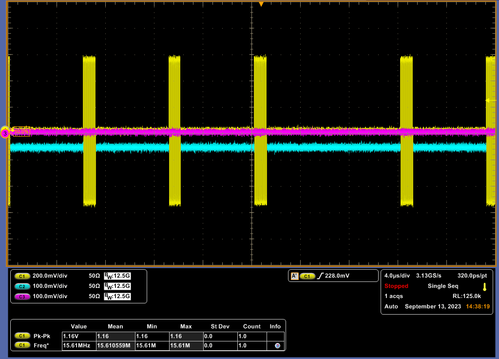Select the magenta C3 channel badge
499x359 pixels.
point(22,297)
